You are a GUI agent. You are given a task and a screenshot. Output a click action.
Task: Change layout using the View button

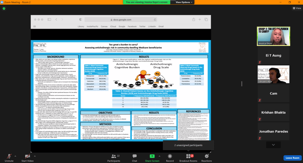(x=296, y=8)
